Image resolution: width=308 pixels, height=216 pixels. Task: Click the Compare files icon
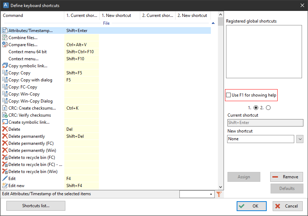pos(5,45)
